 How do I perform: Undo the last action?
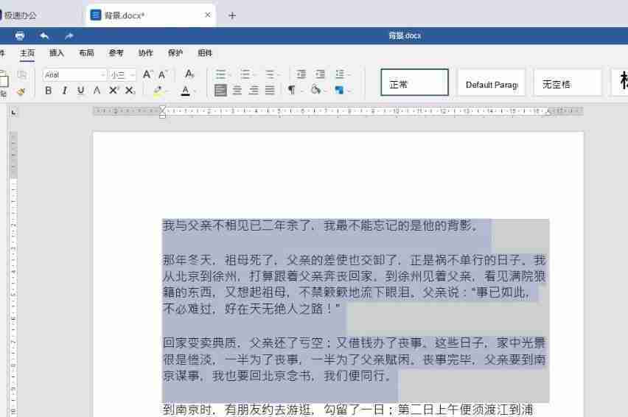[x=44, y=36]
